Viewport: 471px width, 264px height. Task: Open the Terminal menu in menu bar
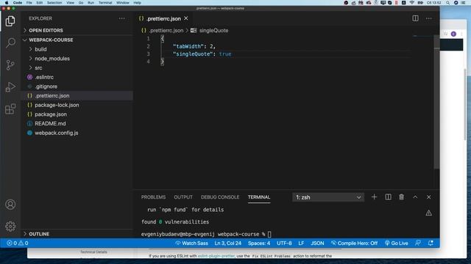105,3
